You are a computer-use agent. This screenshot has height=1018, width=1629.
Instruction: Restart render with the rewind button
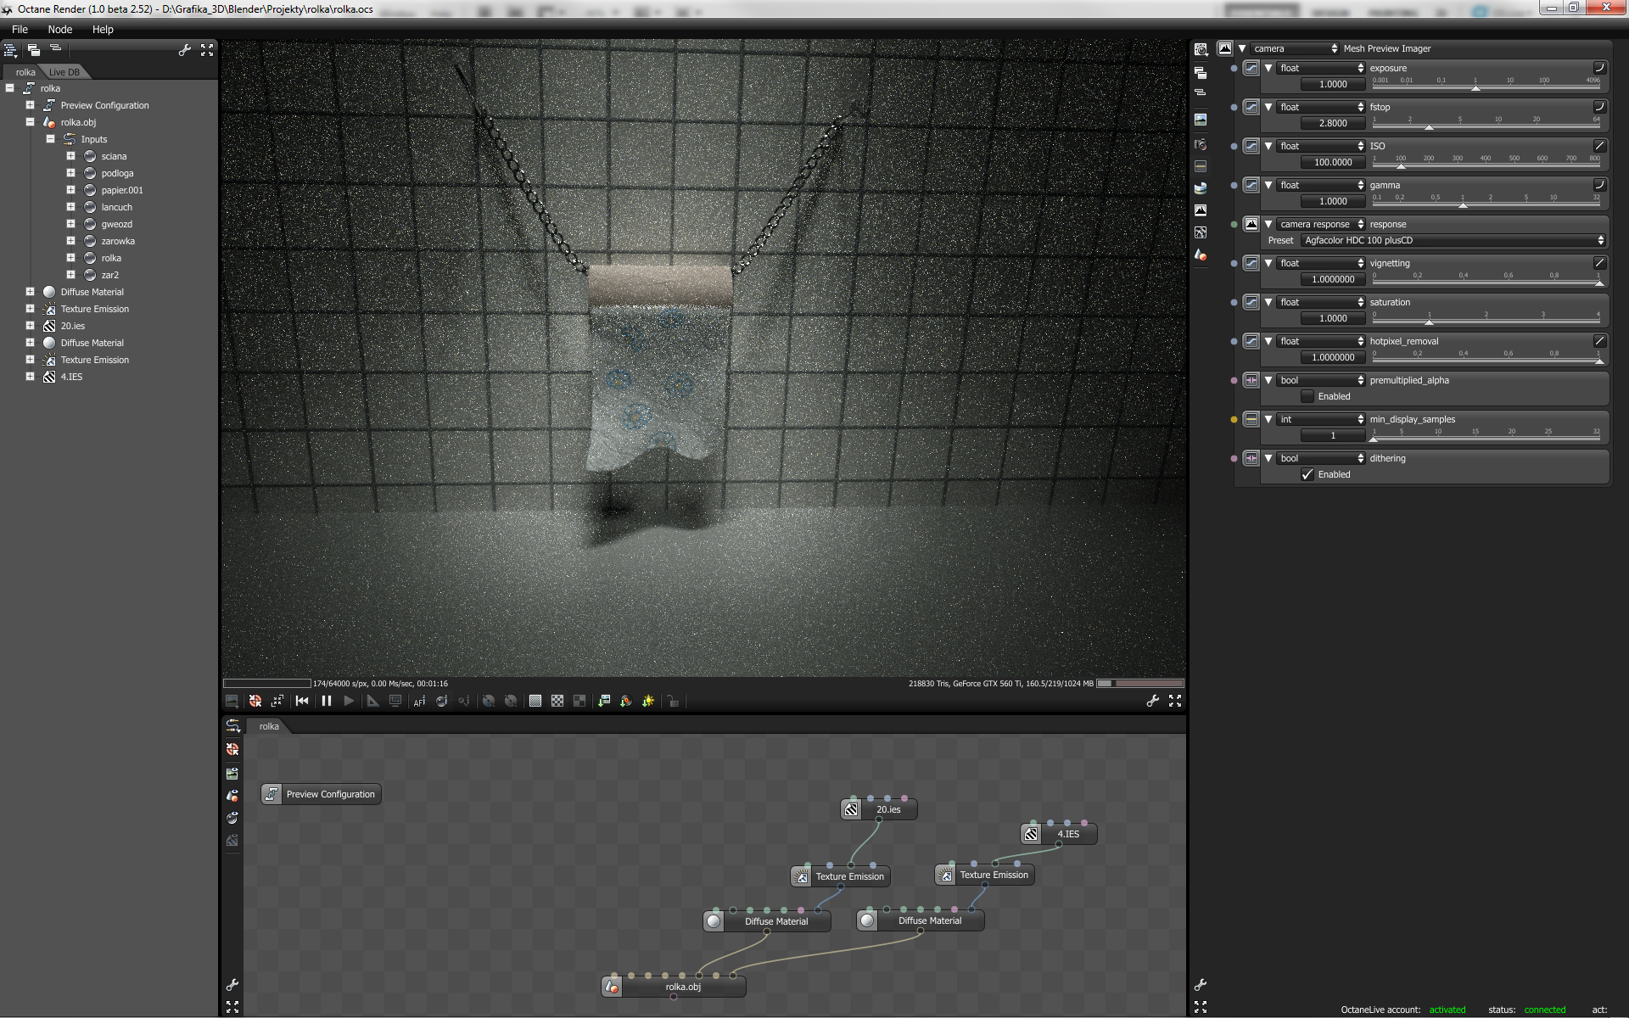click(302, 701)
